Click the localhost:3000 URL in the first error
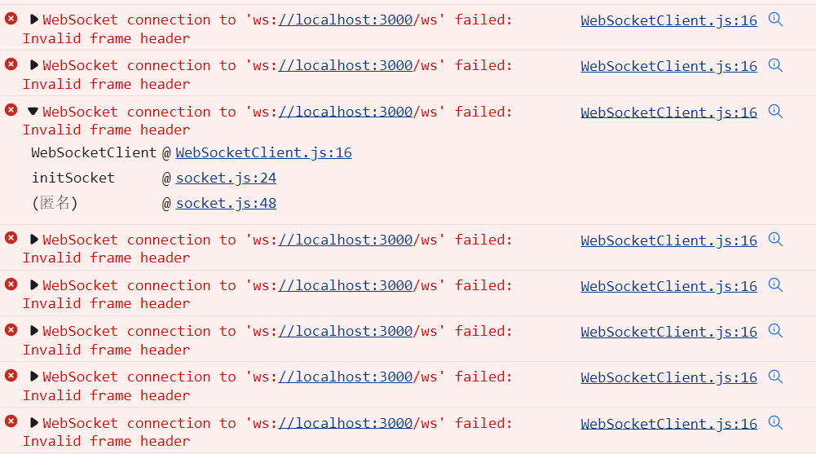The width and height of the screenshot is (816, 454). tap(346, 20)
